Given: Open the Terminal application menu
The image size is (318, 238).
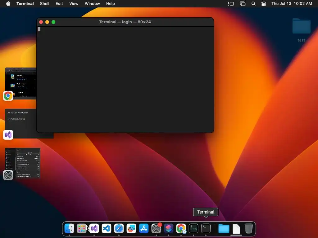Looking at the screenshot, I should tap(25, 4).
